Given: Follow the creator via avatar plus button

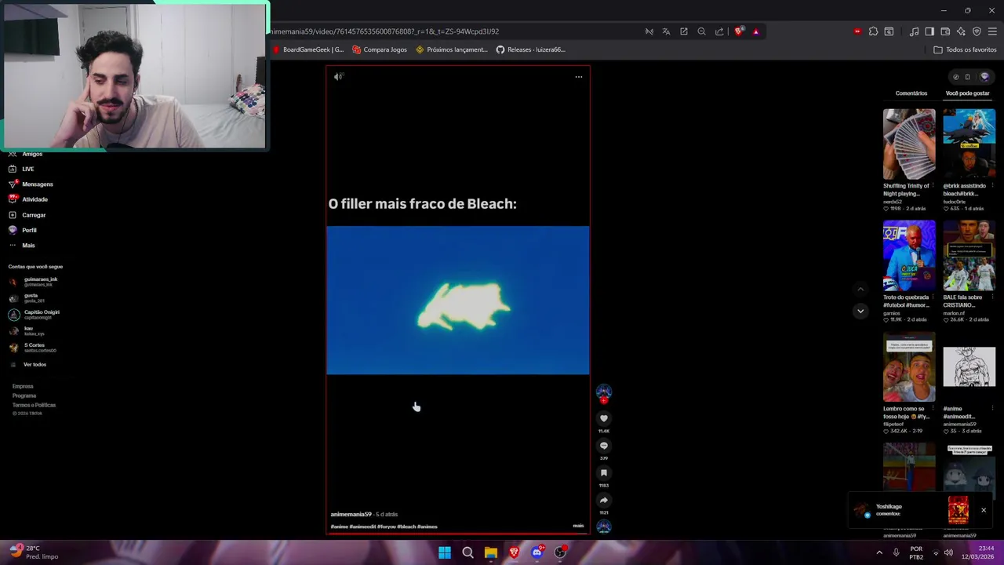Looking at the screenshot, I should tap(604, 401).
